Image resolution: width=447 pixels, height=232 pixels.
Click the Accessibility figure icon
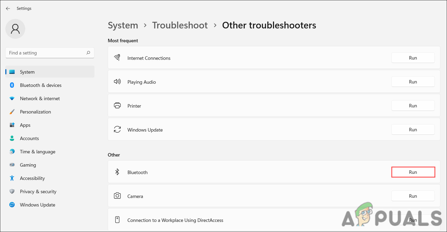pyautogui.click(x=12, y=178)
